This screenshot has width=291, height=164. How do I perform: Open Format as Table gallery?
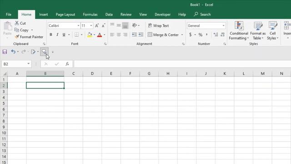click(x=258, y=31)
